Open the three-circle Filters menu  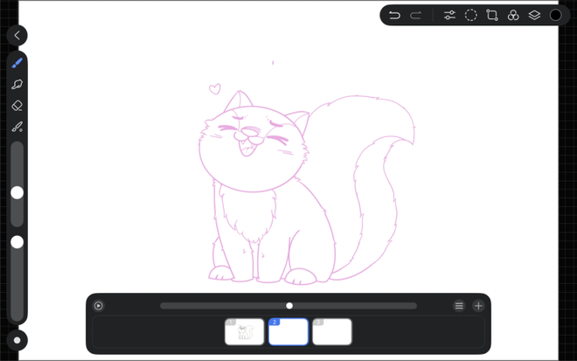click(513, 15)
